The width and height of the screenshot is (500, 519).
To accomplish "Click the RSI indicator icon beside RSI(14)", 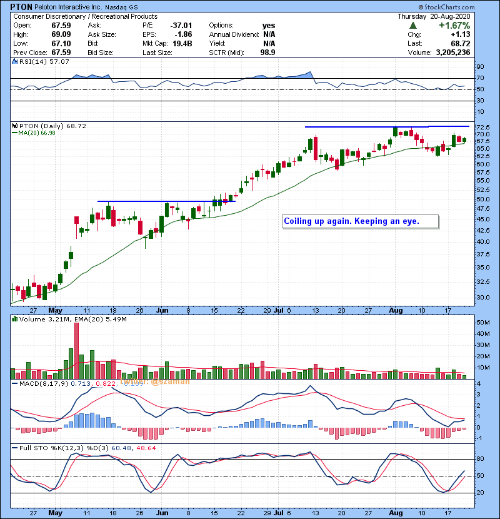I will click(x=14, y=61).
